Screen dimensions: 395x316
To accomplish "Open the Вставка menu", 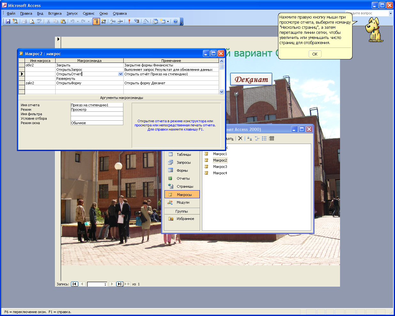I will pos(55,13).
